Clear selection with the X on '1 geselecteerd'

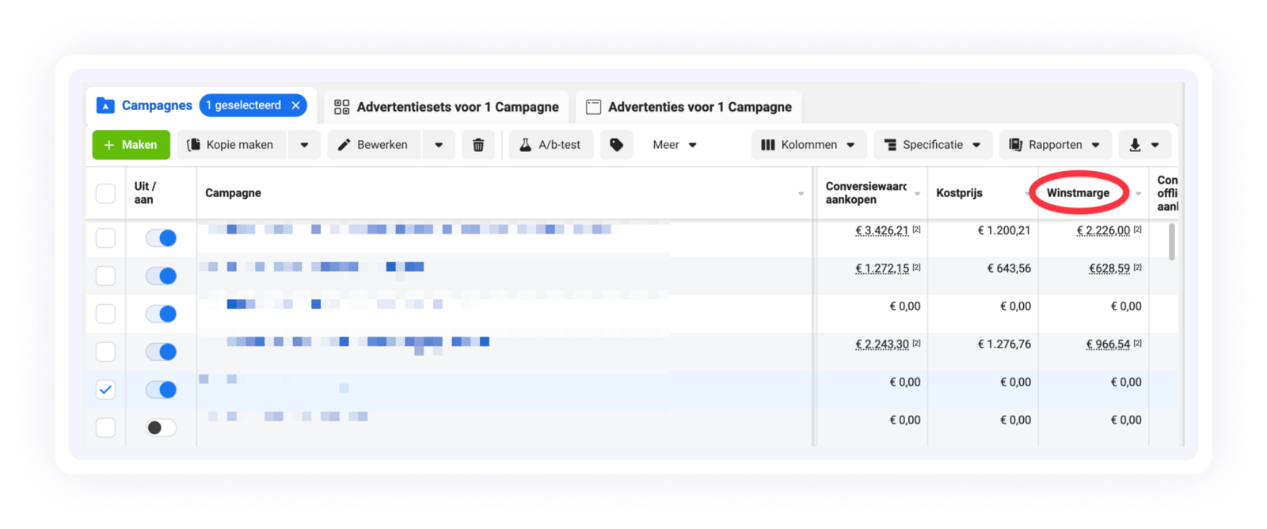(x=295, y=105)
